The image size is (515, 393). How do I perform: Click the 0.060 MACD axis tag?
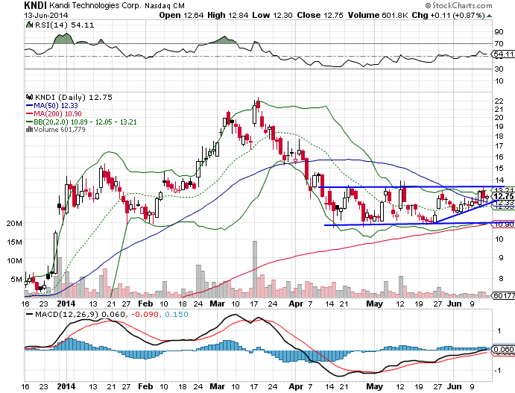(x=503, y=349)
